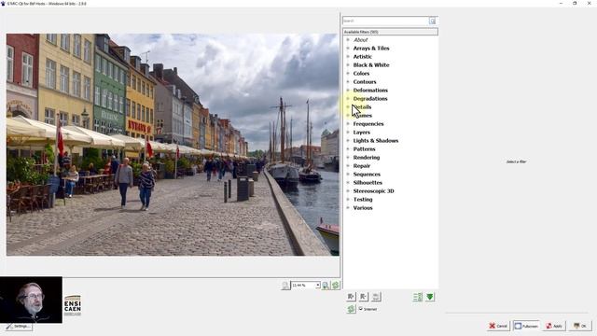Screen dimensions: 597x336
Task: Select the About entry in filter list
Action: tap(361, 40)
